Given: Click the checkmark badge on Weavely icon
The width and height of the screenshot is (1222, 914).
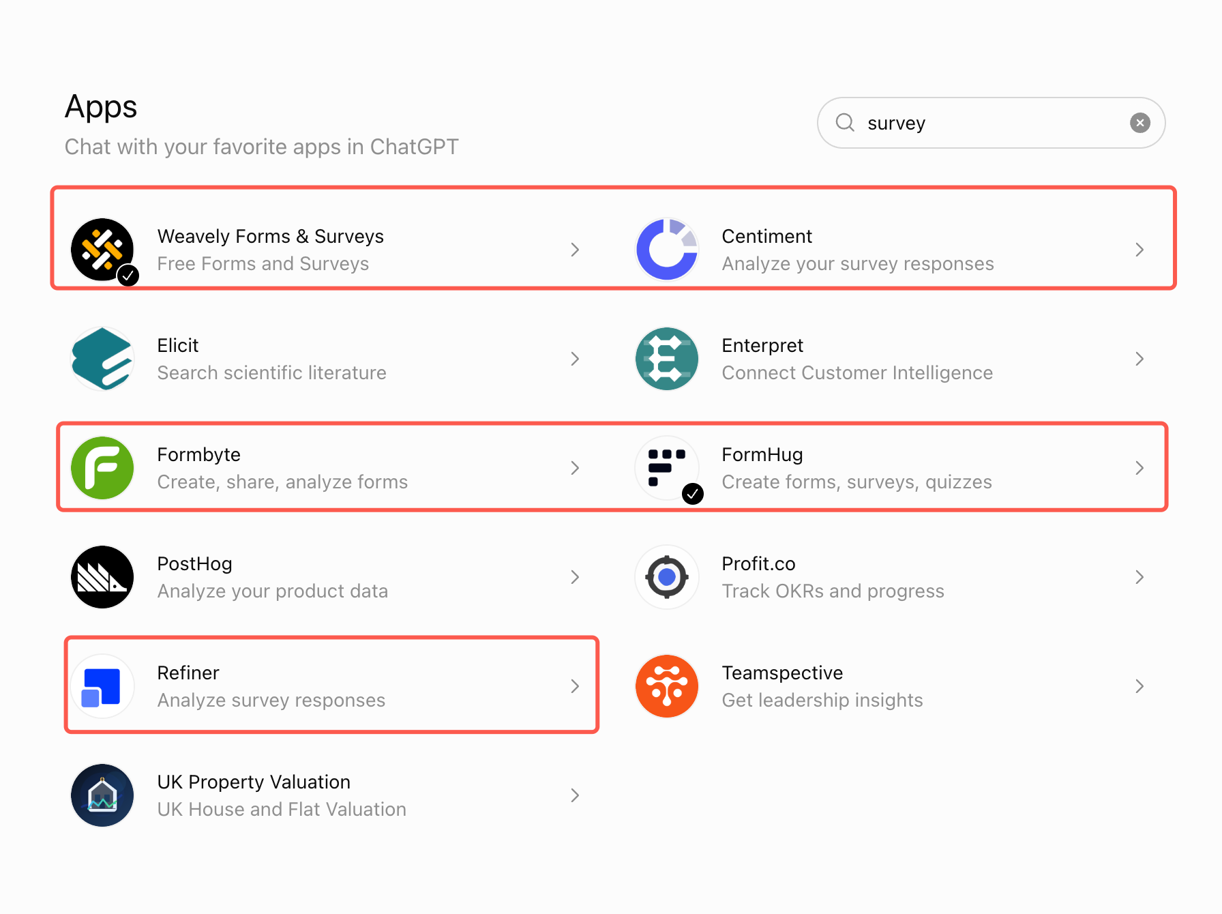Looking at the screenshot, I should [128, 276].
